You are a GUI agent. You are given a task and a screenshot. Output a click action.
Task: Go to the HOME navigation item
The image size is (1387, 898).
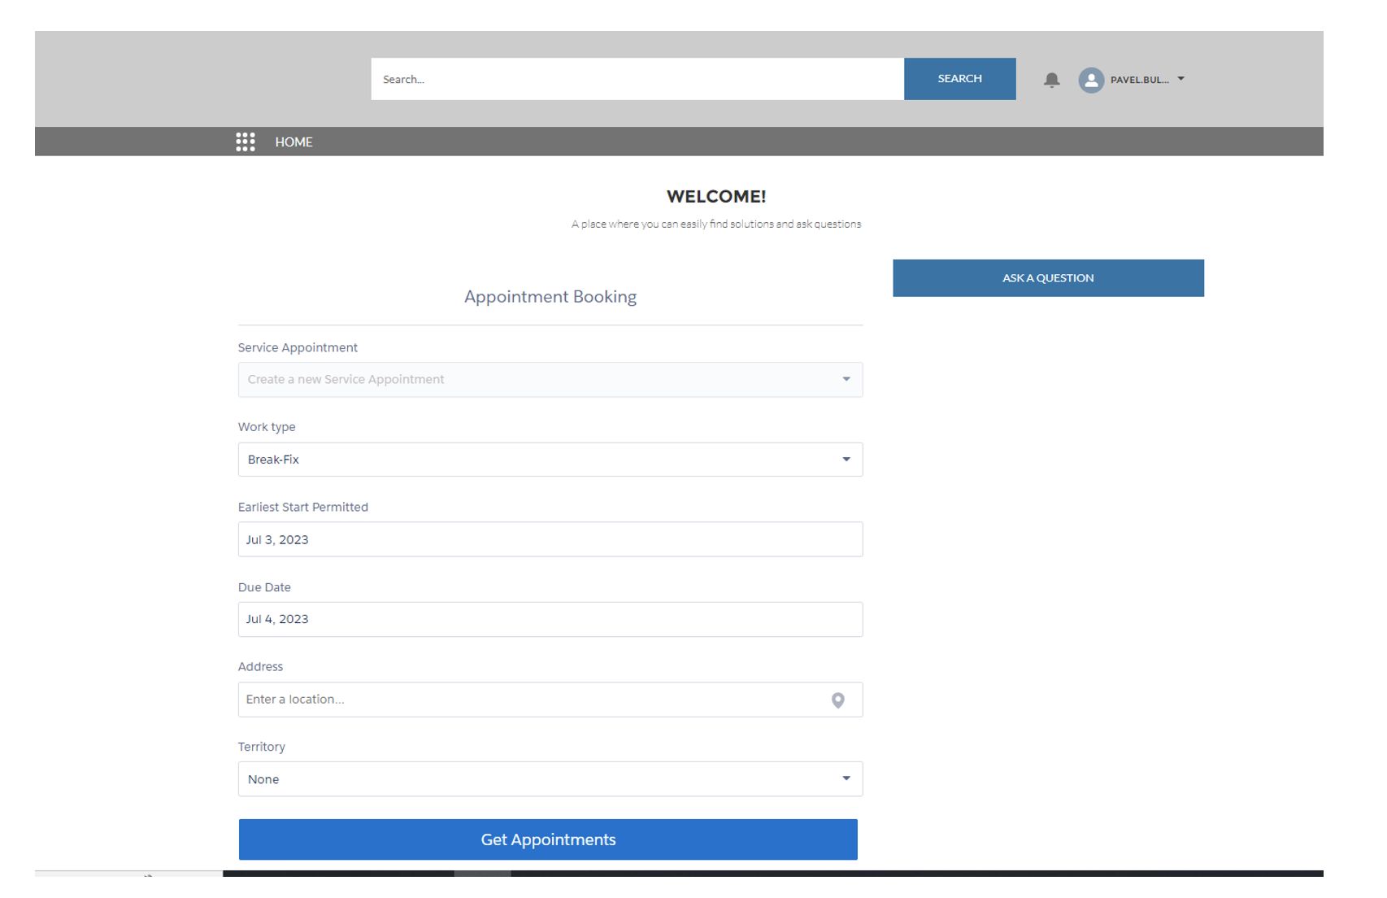pos(293,142)
